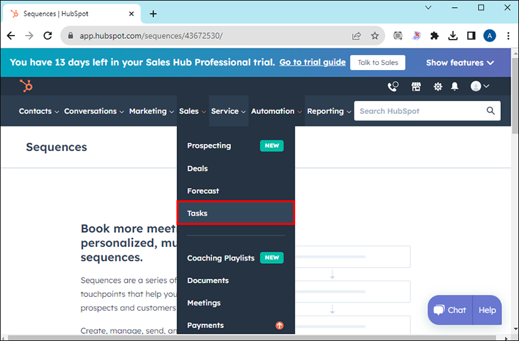Click the Talk to Sales button
The image size is (519, 341).
[x=378, y=62]
